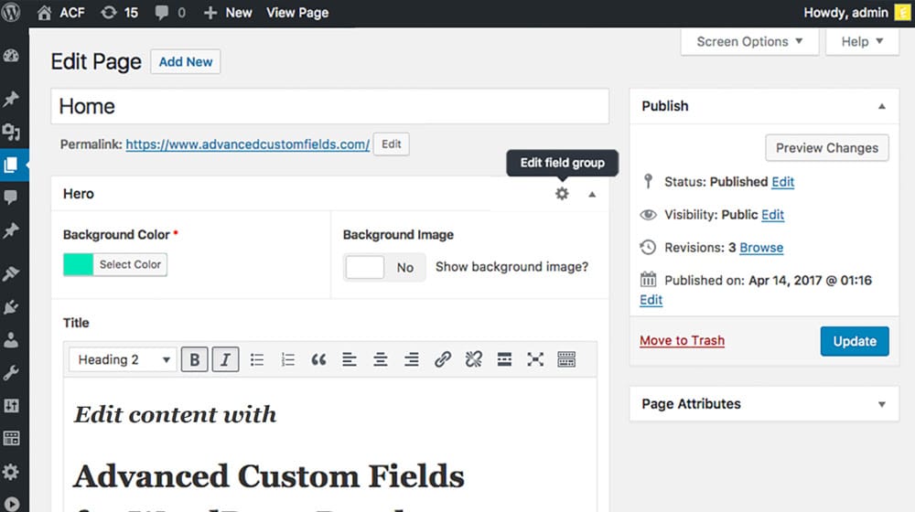915x512 pixels.
Task: Open the 15 pending updates icon
Action: coord(109,12)
